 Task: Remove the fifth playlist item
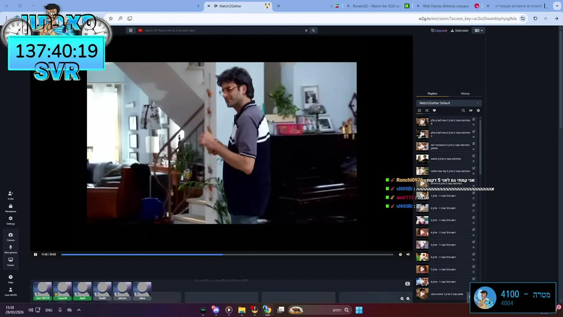tap(474, 173)
